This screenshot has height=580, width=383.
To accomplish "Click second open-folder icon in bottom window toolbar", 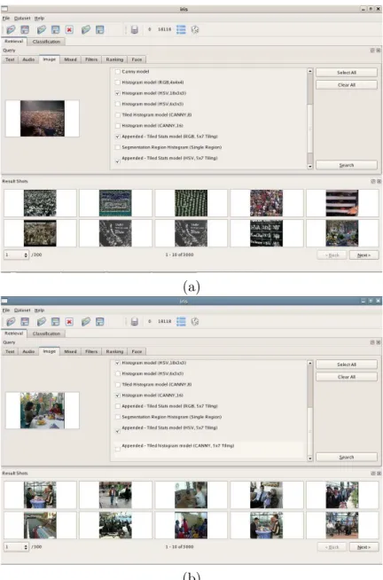I will click(42, 321).
